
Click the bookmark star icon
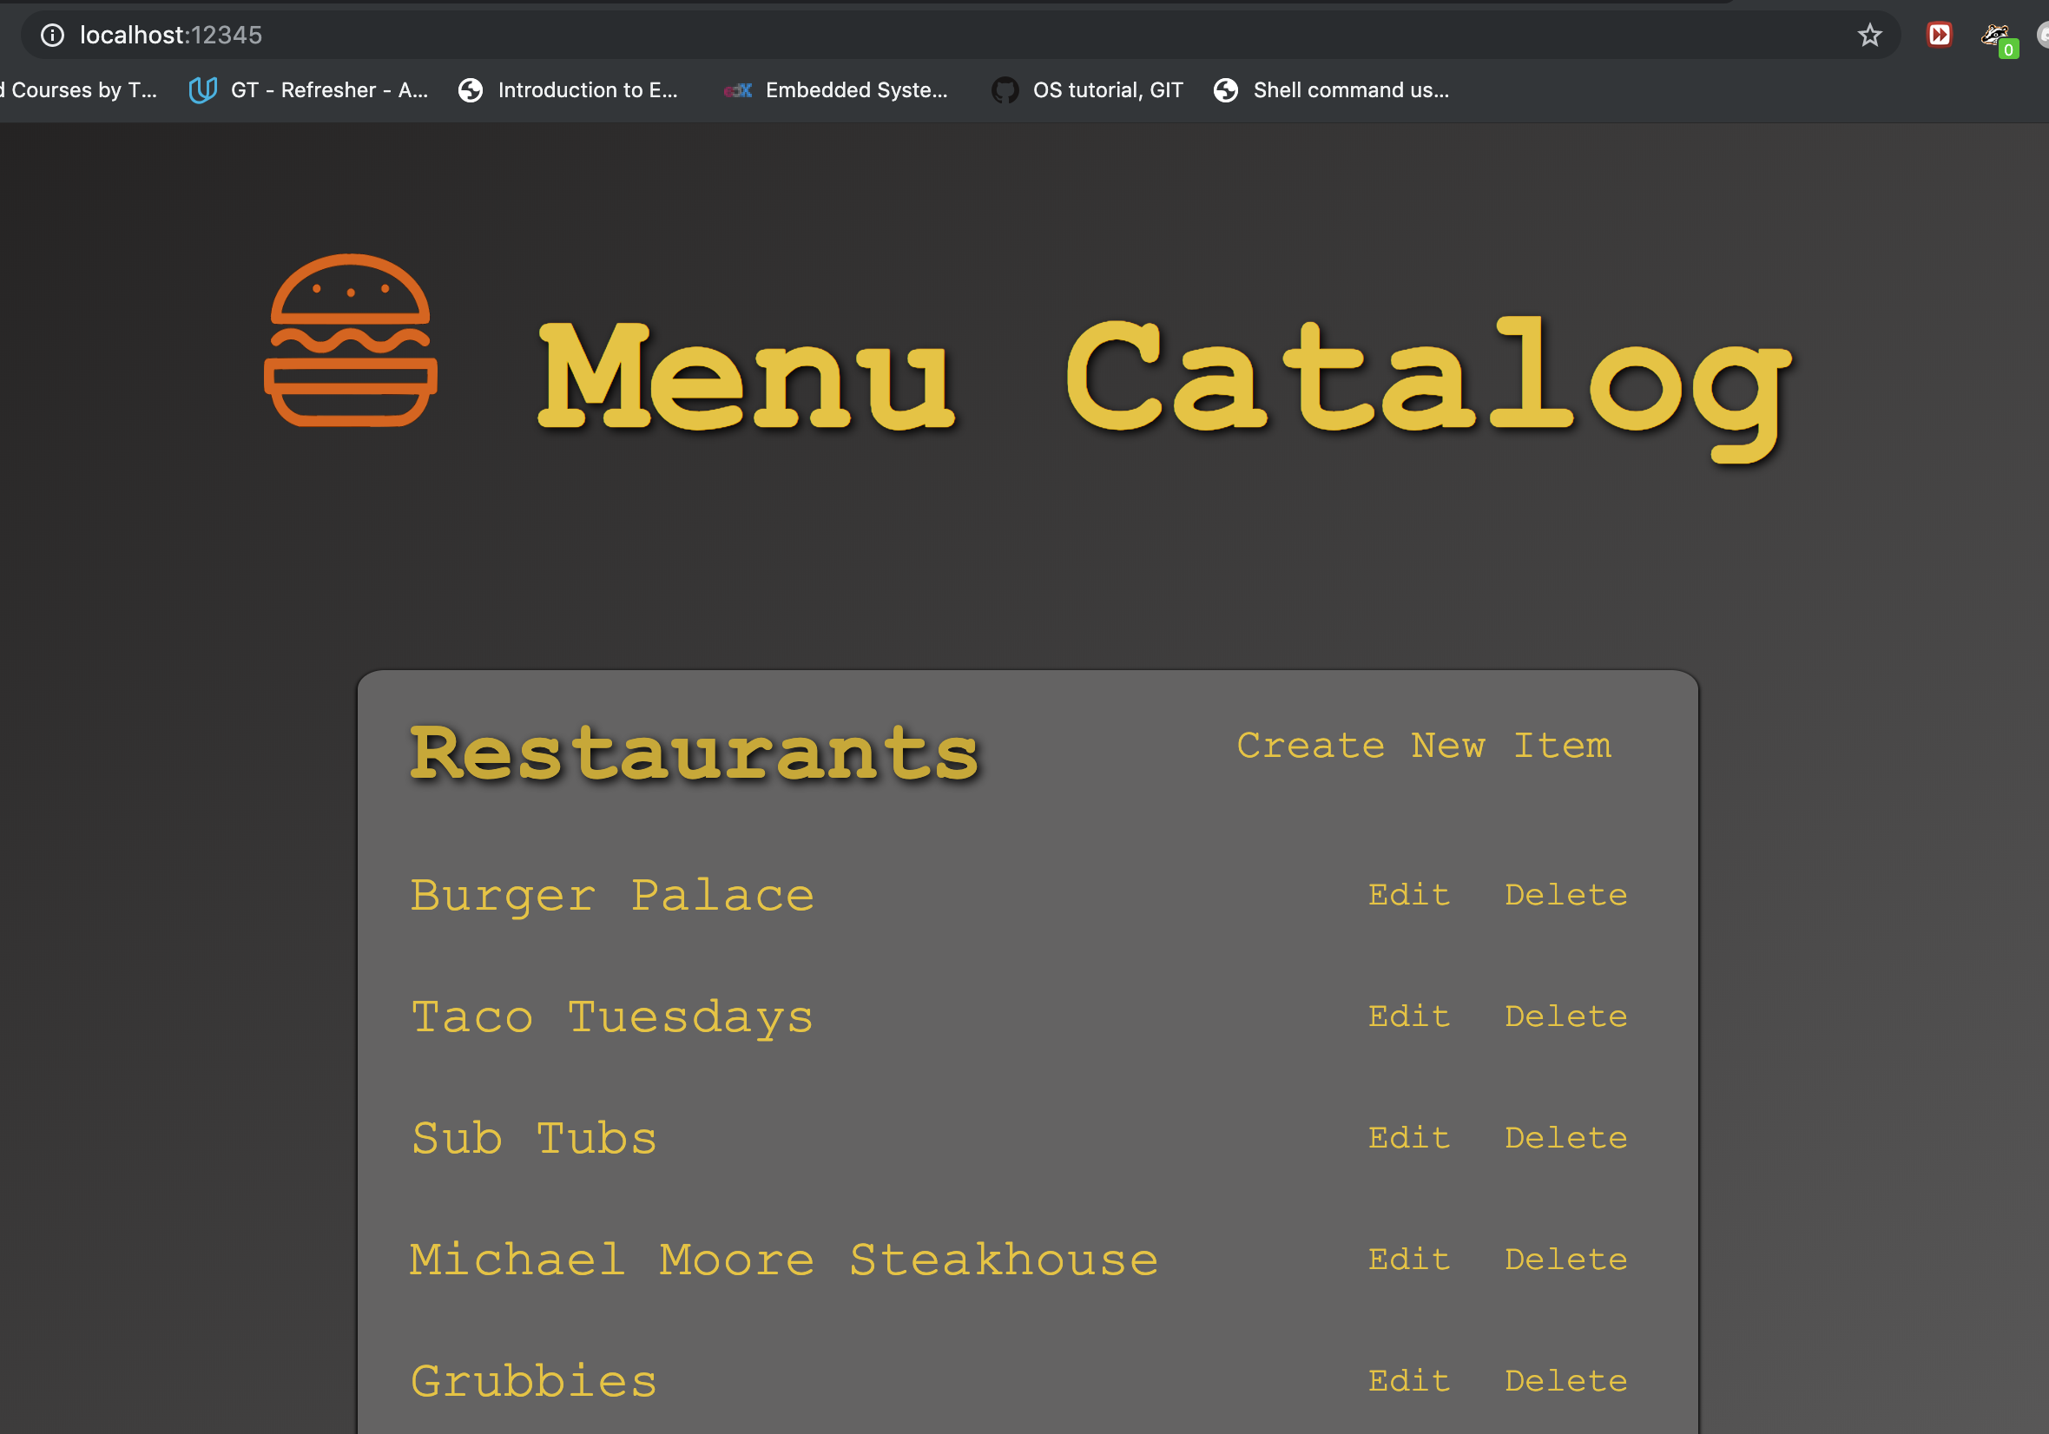pos(1868,35)
